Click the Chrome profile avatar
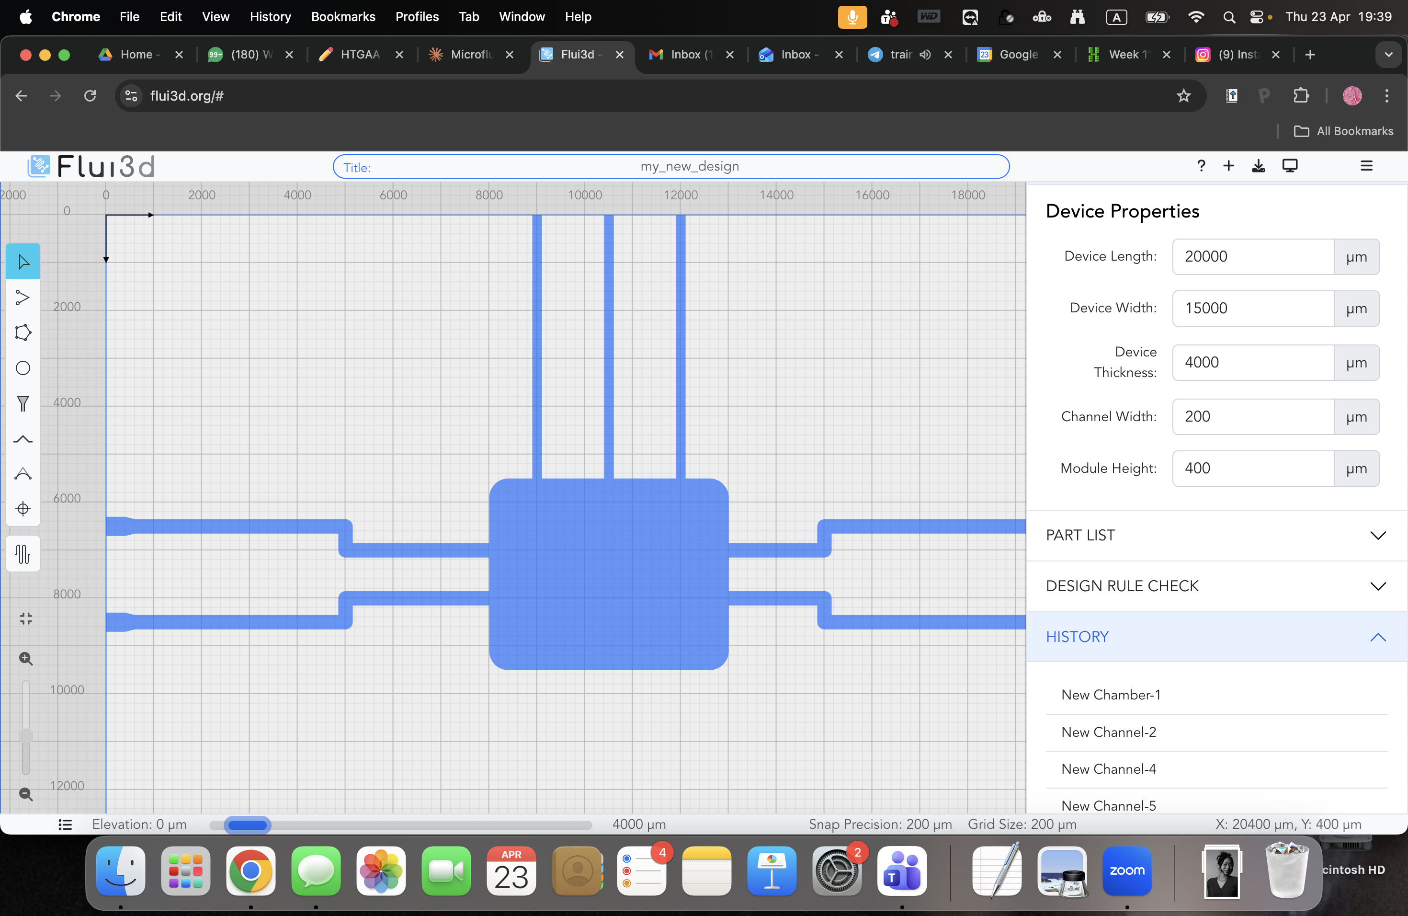The image size is (1408, 916). (1352, 96)
